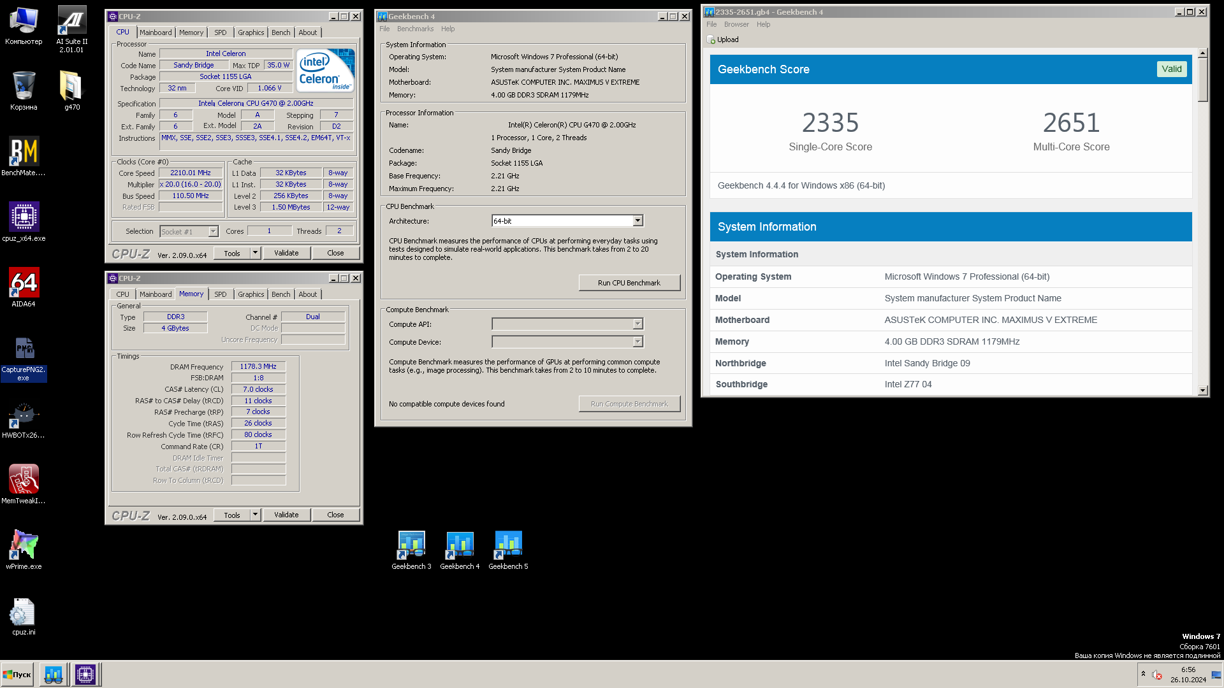Click Close button in bottom CPU-Z
Screen dimensions: 1224x688
click(335, 515)
